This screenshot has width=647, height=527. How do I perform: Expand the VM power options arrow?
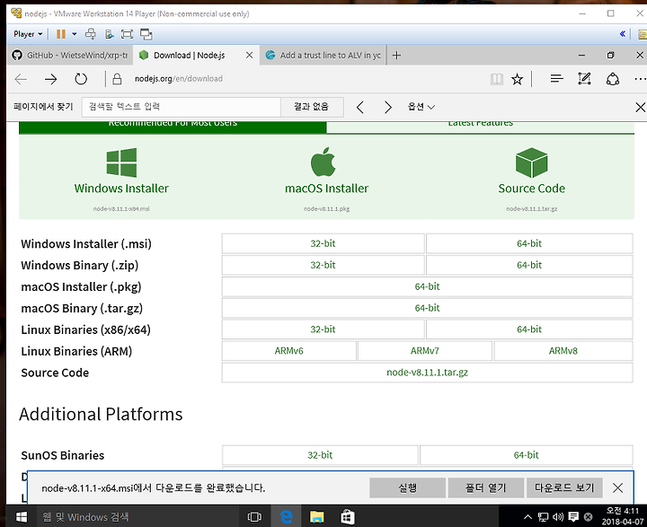coord(75,34)
